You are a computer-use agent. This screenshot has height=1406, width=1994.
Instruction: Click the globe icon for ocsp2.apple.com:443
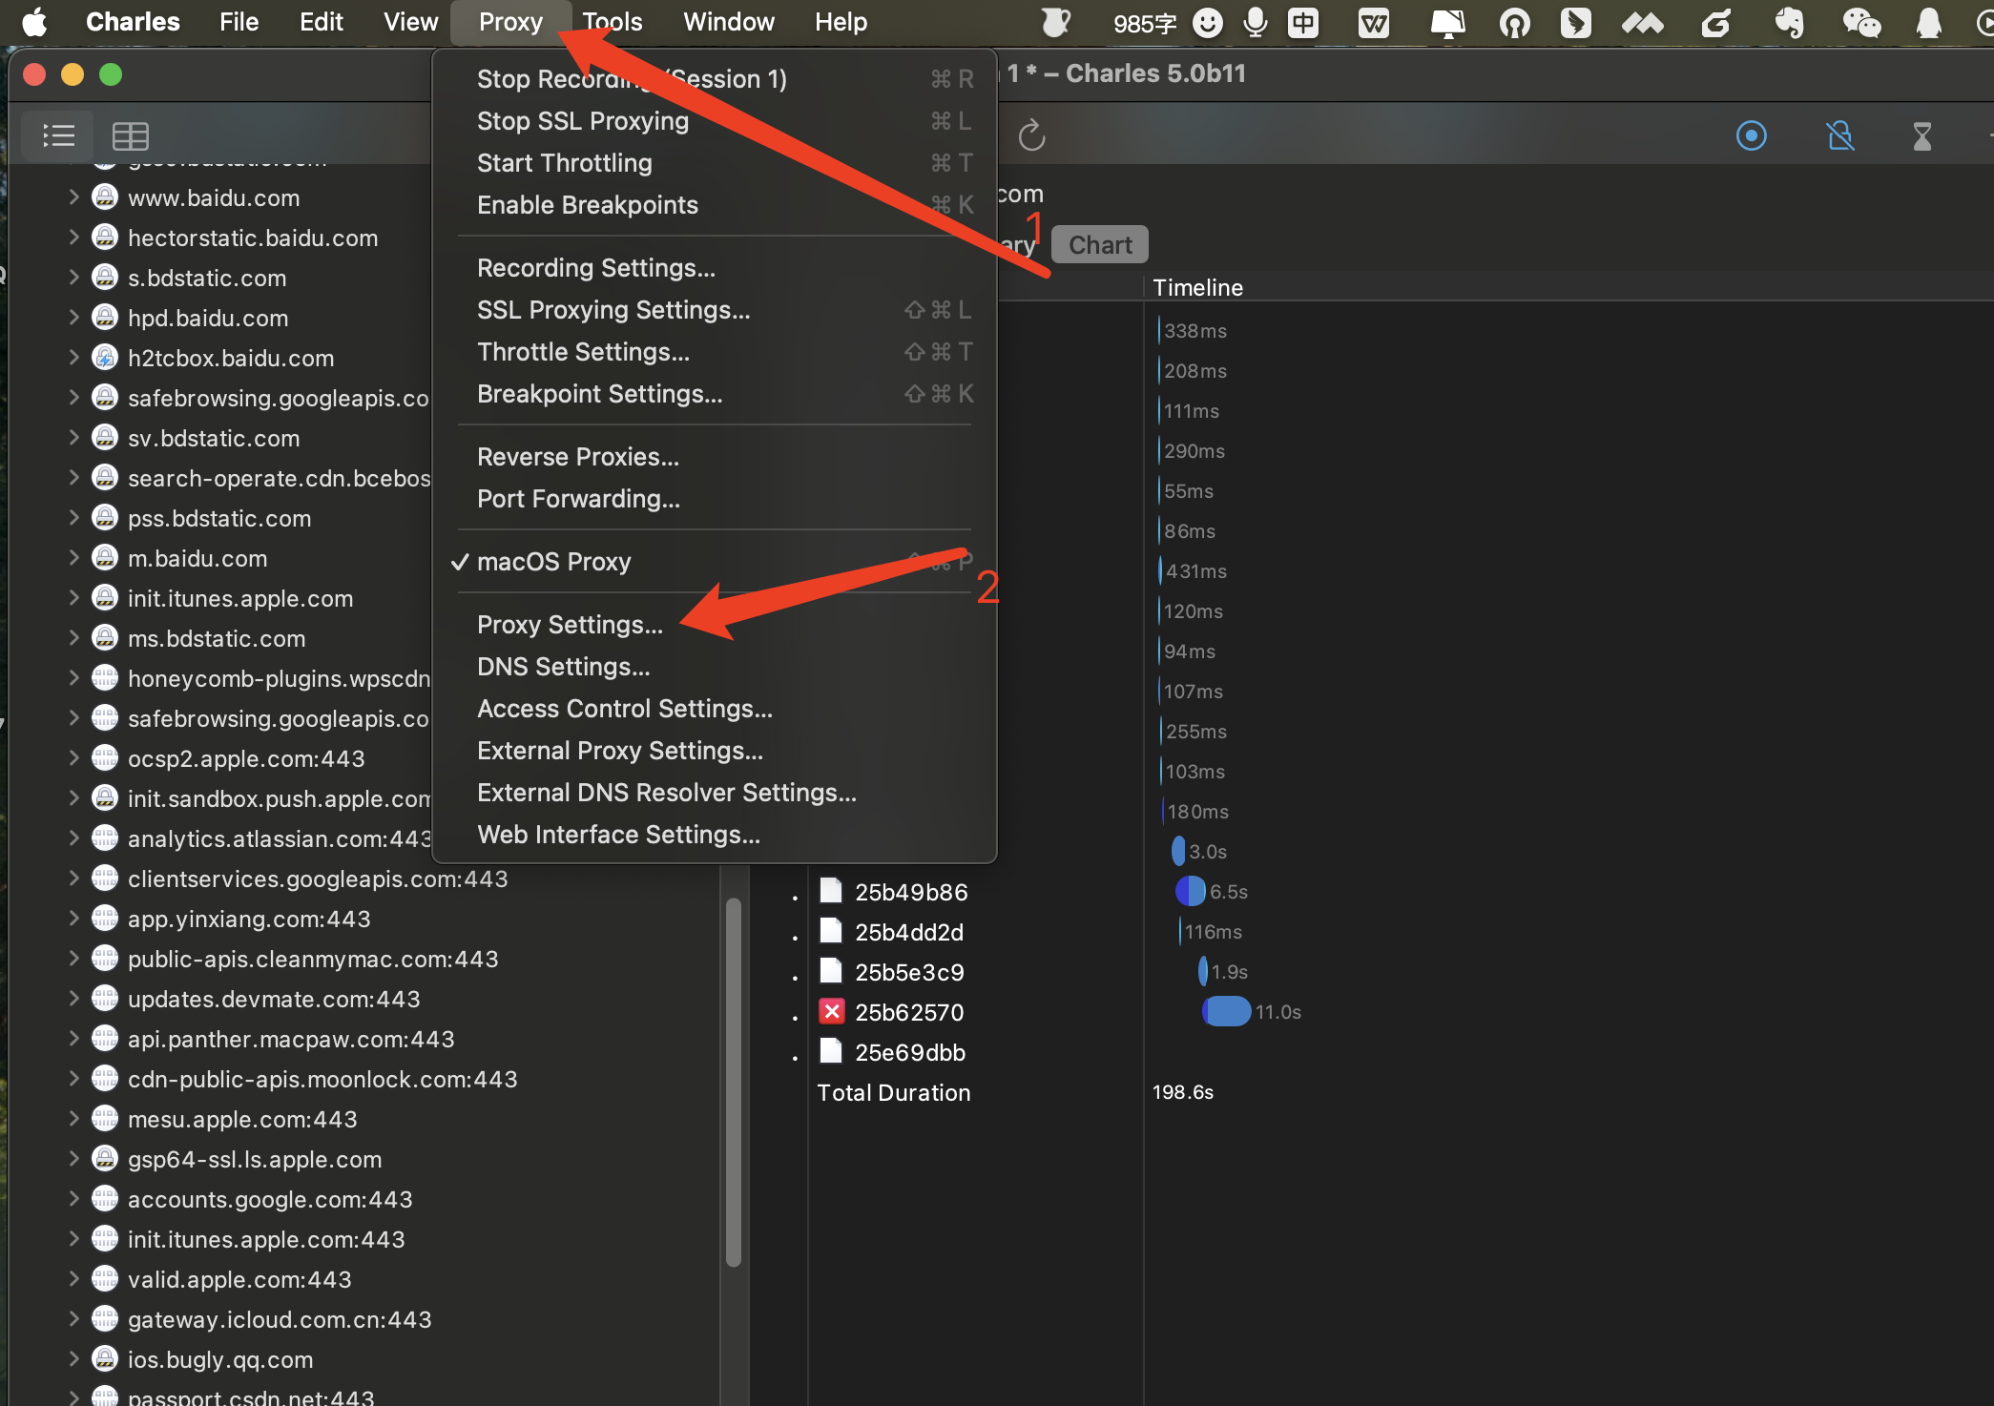click(104, 758)
